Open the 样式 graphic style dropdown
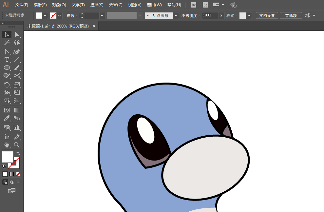The width and height of the screenshot is (324, 212). coord(249,15)
